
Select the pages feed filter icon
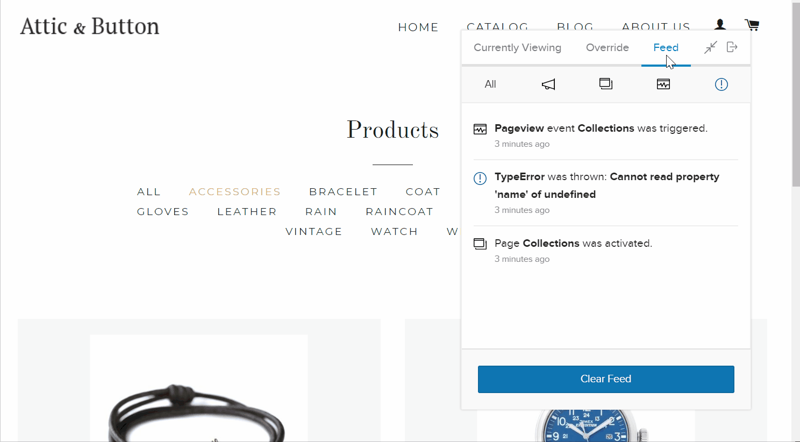click(606, 84)
